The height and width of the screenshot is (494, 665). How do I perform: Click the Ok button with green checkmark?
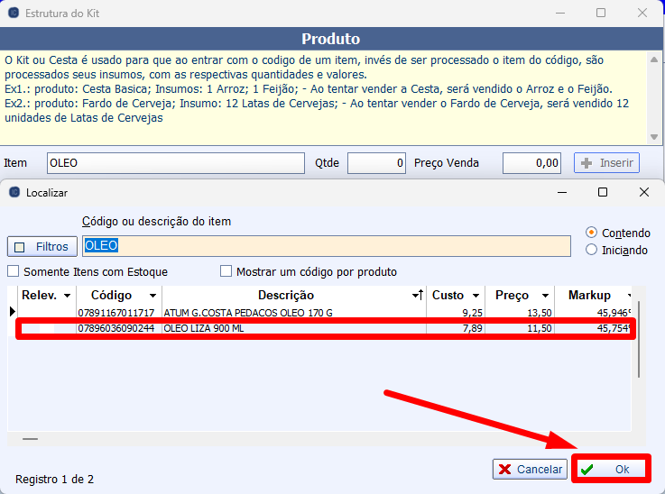tap(610, 470)
